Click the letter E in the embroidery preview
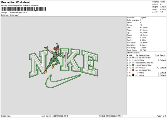167x118 pixels. [90, 63]
